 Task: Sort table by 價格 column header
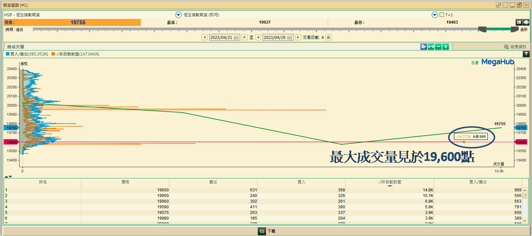[x=125, y=182]
